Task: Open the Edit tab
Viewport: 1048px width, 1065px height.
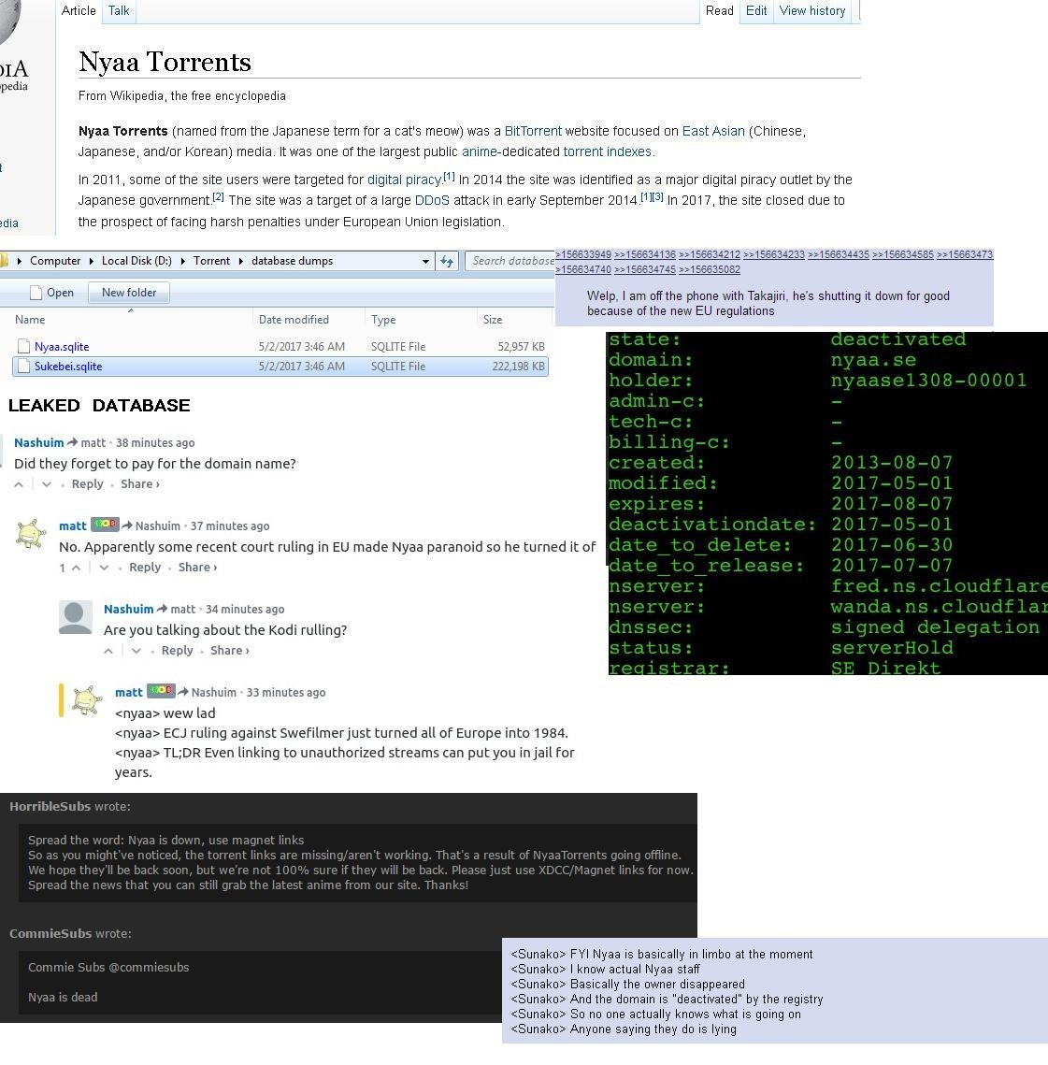Action: (x=756, y=11)
